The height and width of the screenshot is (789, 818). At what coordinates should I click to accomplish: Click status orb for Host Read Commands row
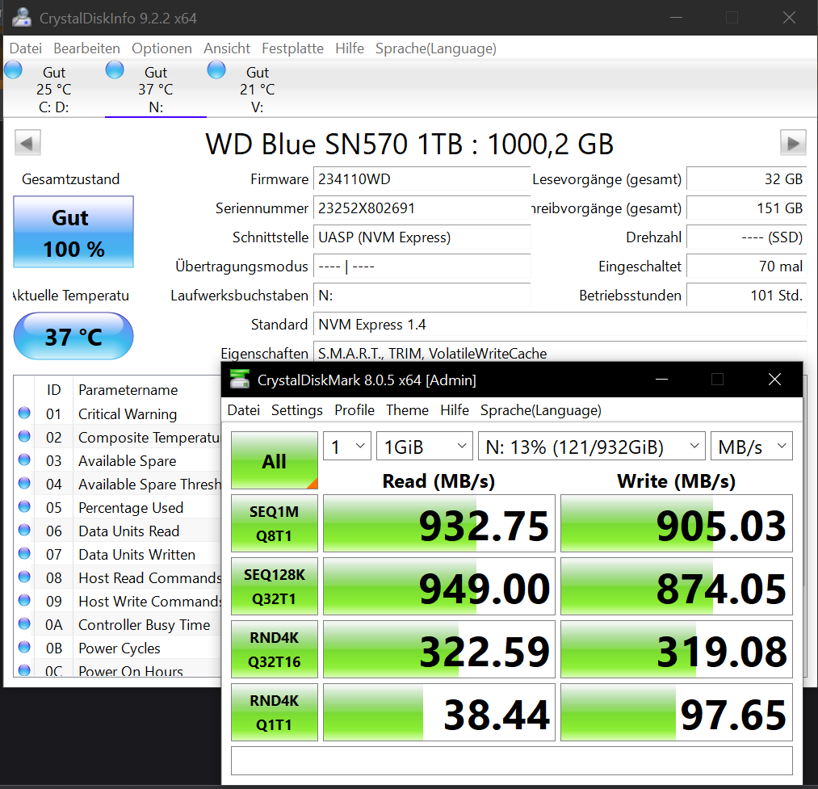[24, 577]
